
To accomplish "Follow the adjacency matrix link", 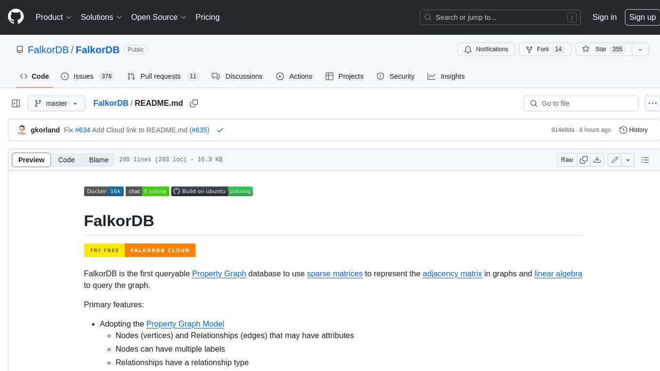I will (x=452, y=273).
